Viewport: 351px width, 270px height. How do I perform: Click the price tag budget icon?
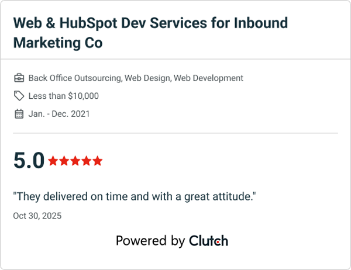[x=19, y=96]
